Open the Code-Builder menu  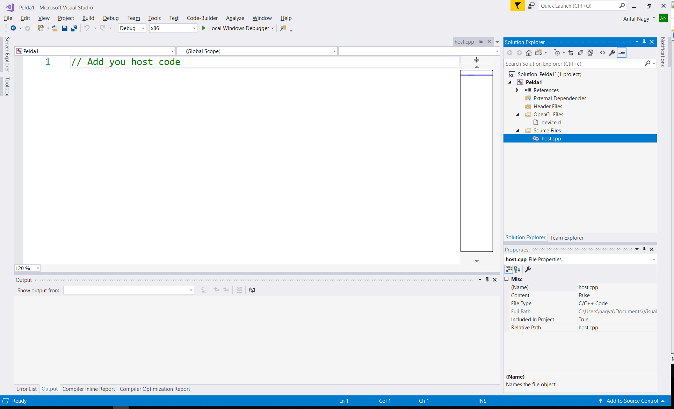pos(202,18)
